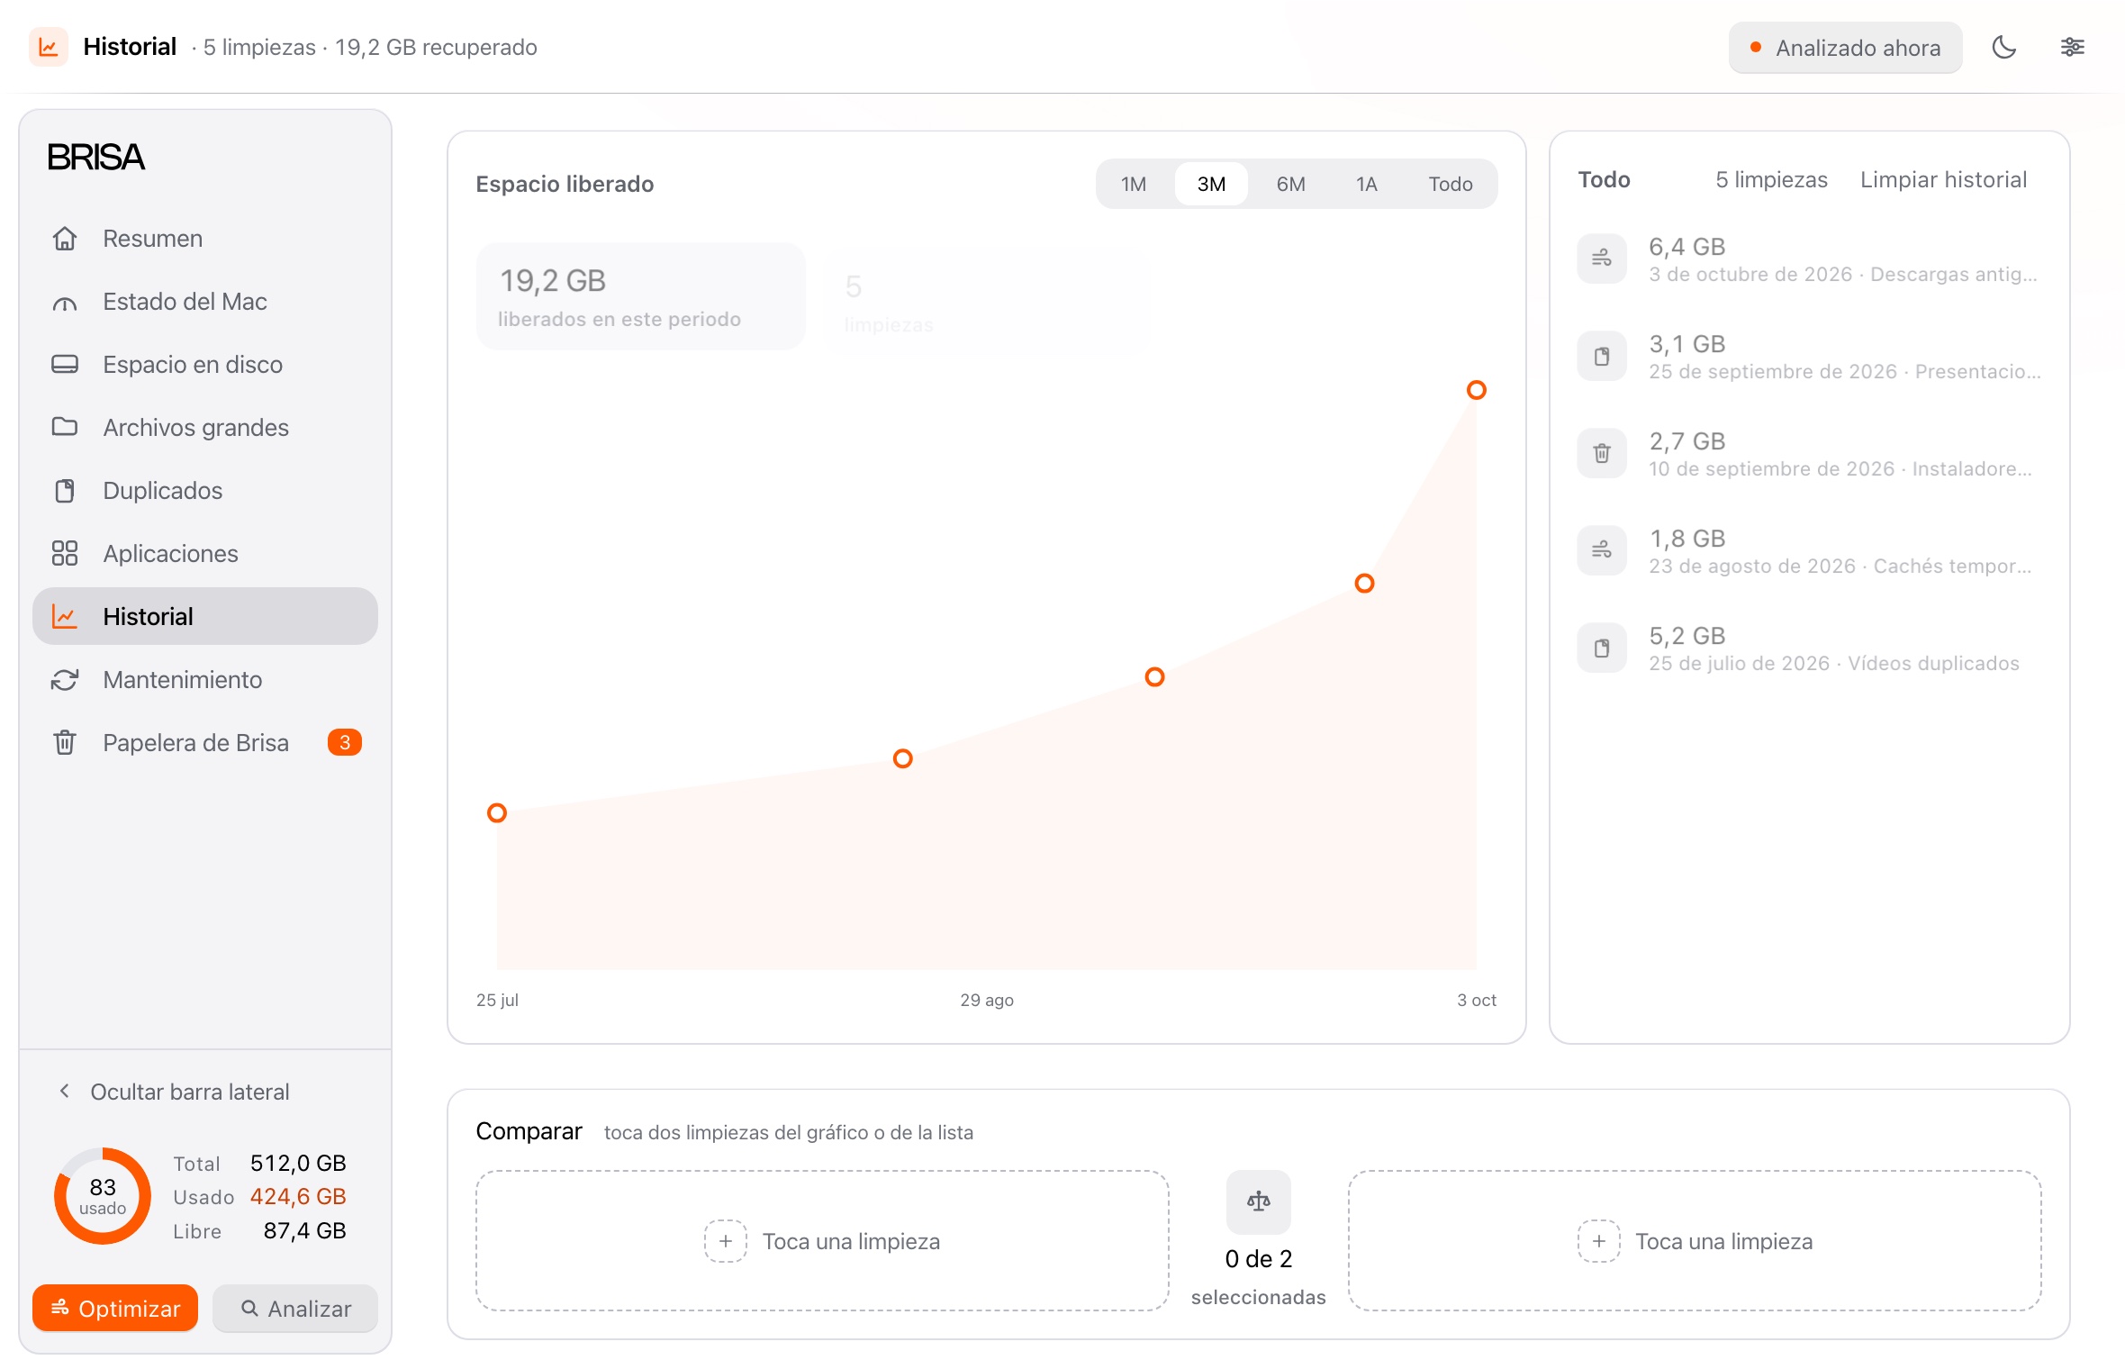The image size is (2125, 1369).
Task: Show Todo period in chart
Action: (1450, 184)
